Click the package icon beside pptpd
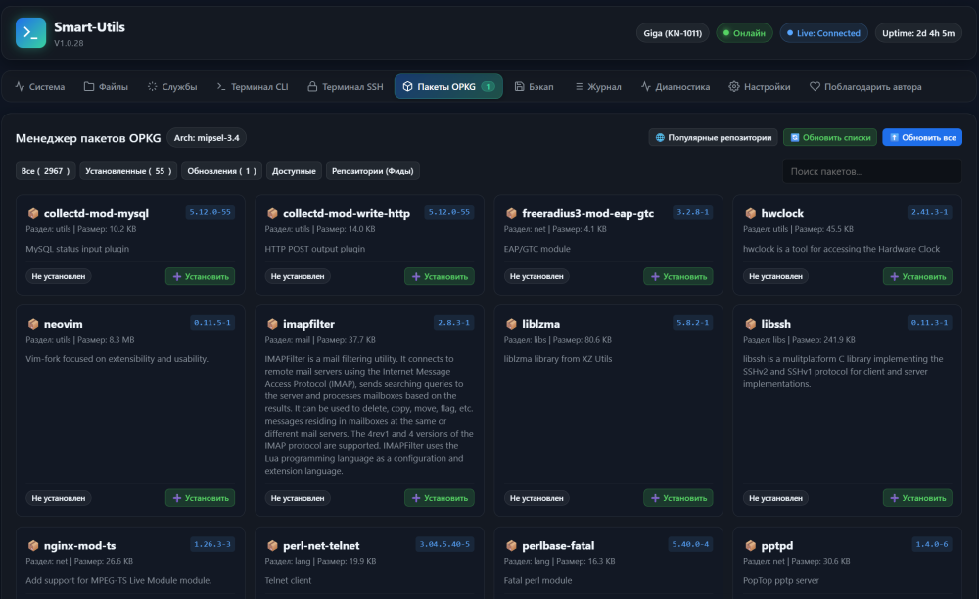This screenshot has height=599, width=979. point(751,545)
